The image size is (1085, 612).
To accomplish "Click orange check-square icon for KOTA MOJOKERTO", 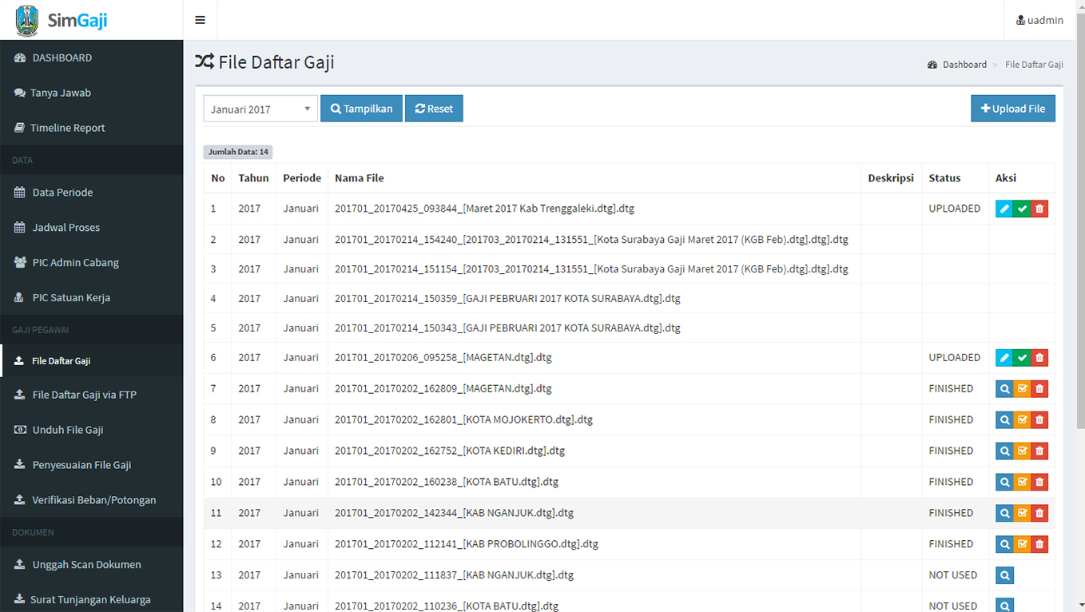I will click(x=1022, y=420).
